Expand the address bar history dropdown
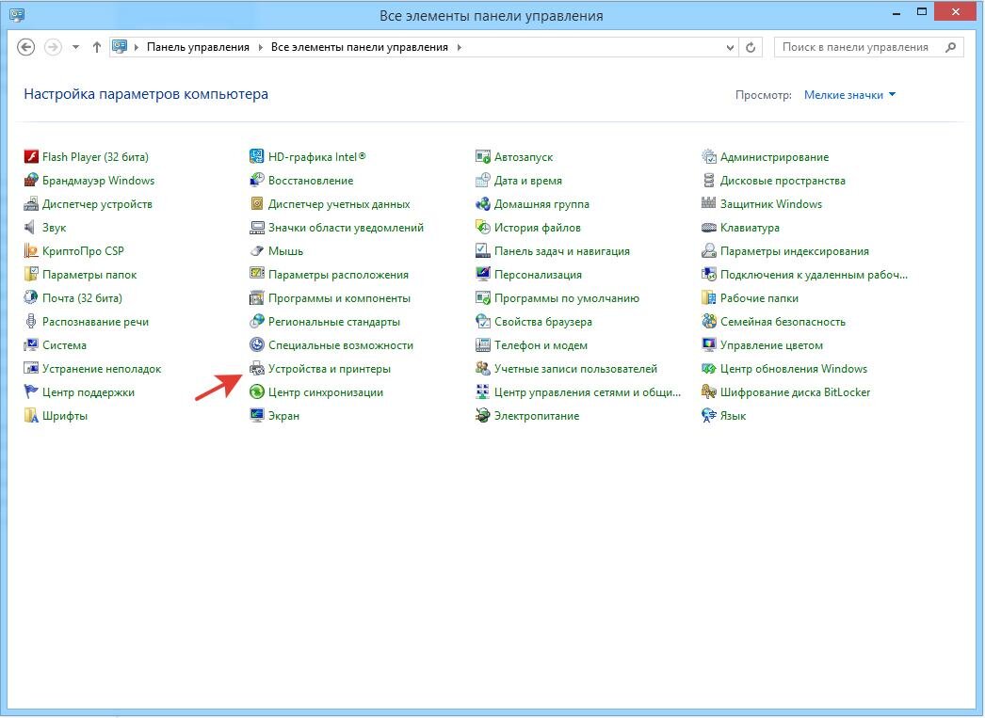985x718 pixels. [x=729, y=47]
